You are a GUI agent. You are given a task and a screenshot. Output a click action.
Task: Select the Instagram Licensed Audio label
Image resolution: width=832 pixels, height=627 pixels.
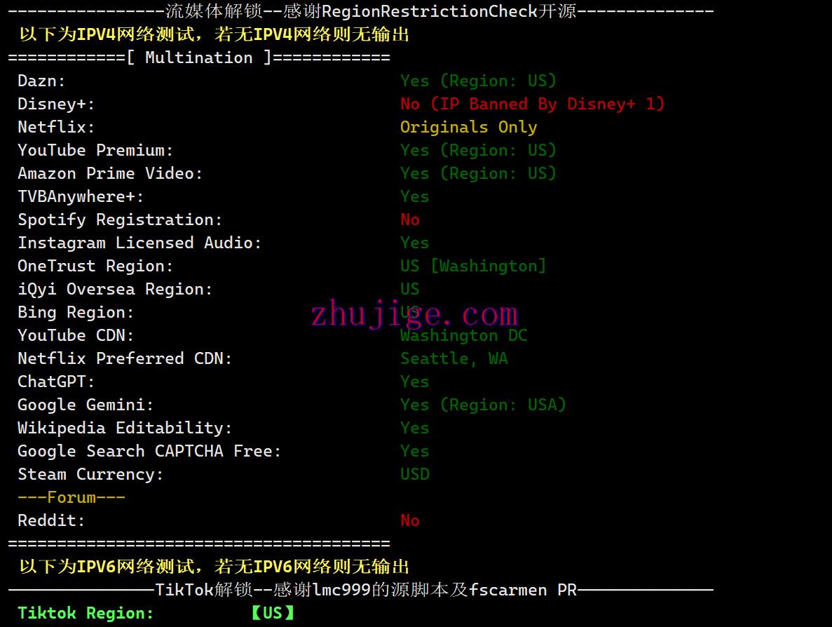tap(139, 243)
